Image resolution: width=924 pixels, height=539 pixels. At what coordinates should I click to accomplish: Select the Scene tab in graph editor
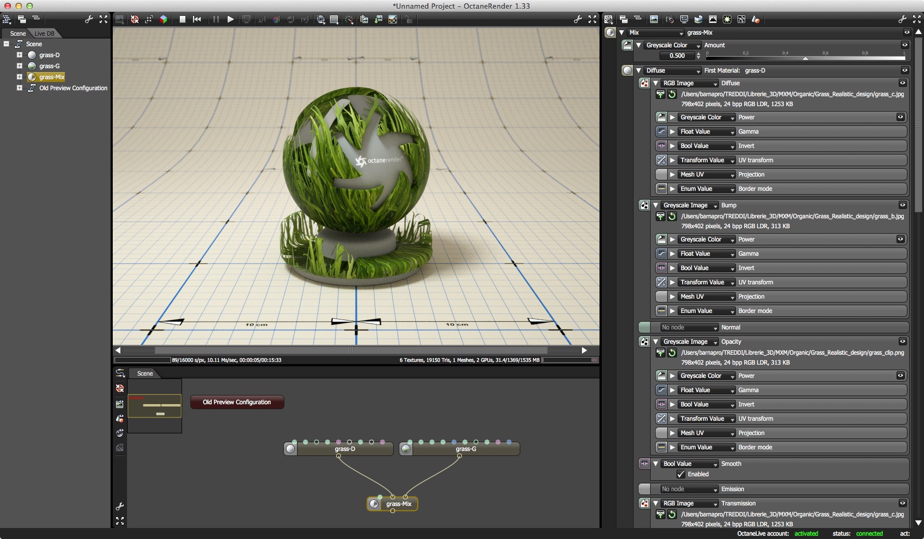[x=145, y=373]
